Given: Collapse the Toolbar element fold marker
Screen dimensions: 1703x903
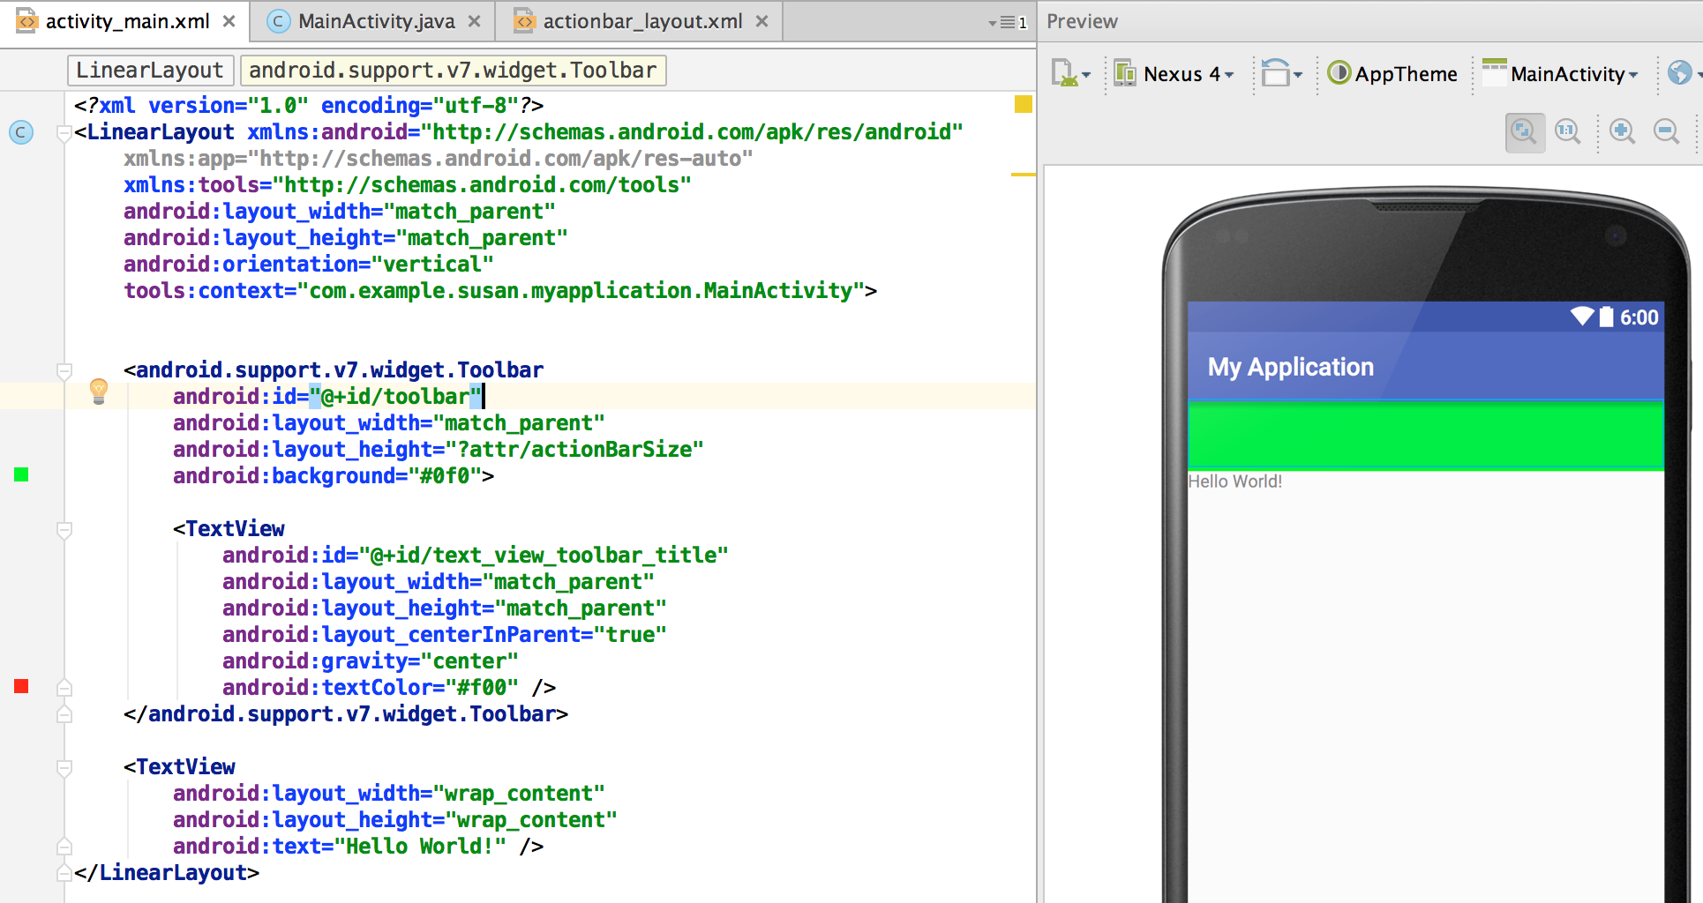Looking at the screenshot, I should pos(64,370).
